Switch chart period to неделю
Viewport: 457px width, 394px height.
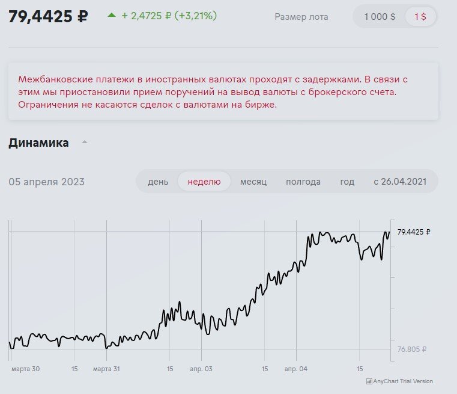pyautogui.click(x=204, y=182)
